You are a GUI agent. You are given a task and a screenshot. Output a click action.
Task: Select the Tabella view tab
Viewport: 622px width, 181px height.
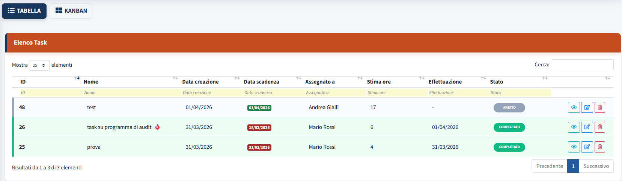(24, 11)
